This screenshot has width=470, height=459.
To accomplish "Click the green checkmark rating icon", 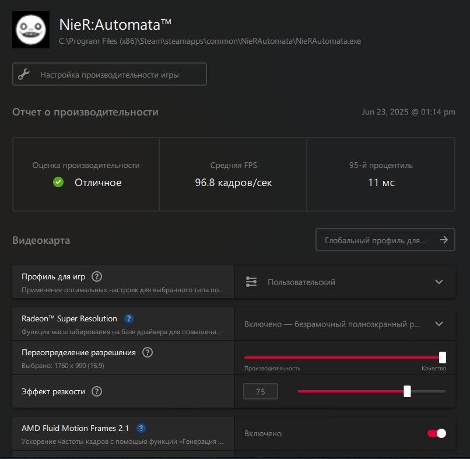I will tap(58, 182).
